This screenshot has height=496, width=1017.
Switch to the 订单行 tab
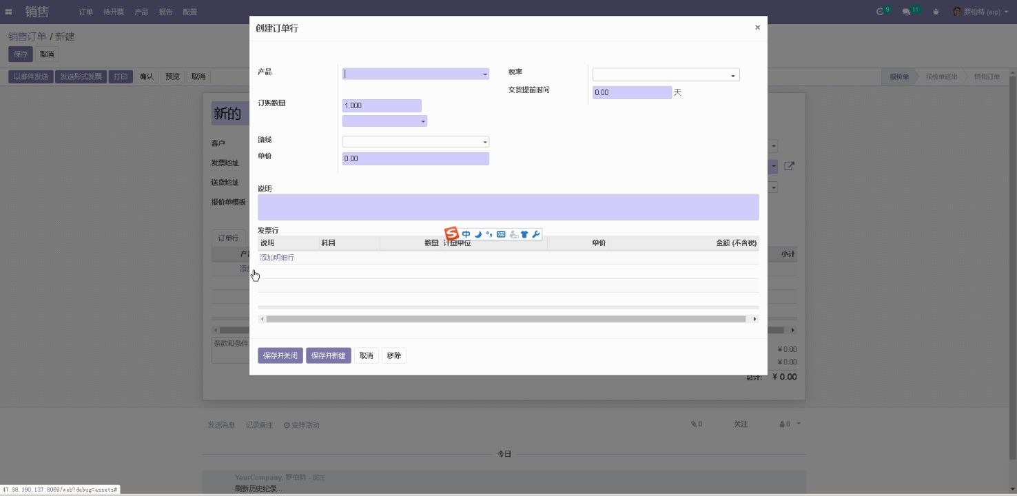coord(229,238)
